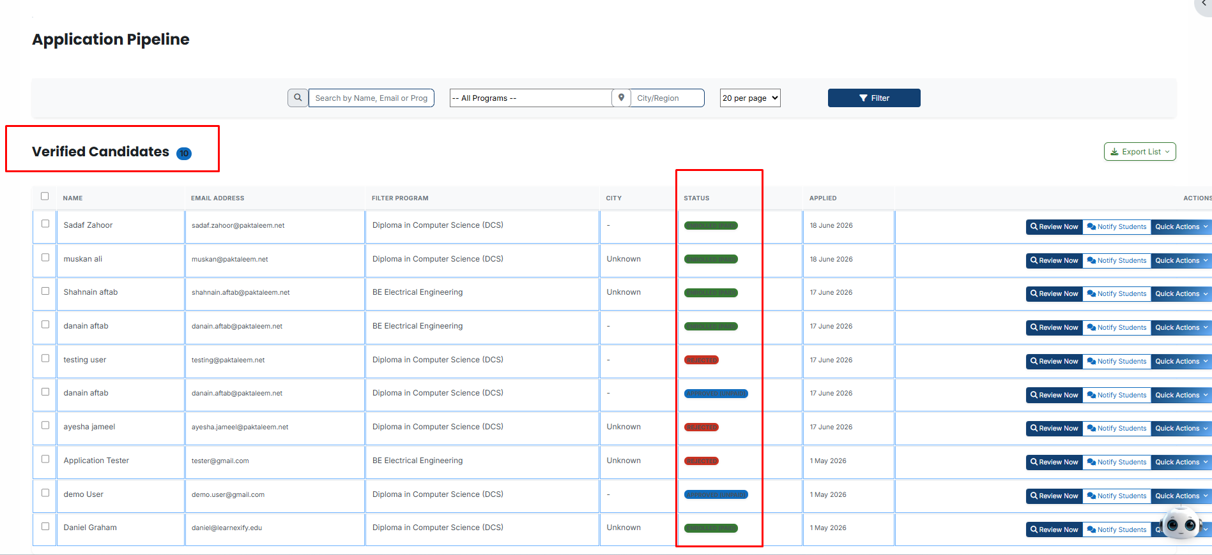1212x555 pixels.
Task: Notify Students for Shahnain aftab
Action: 1117,294
